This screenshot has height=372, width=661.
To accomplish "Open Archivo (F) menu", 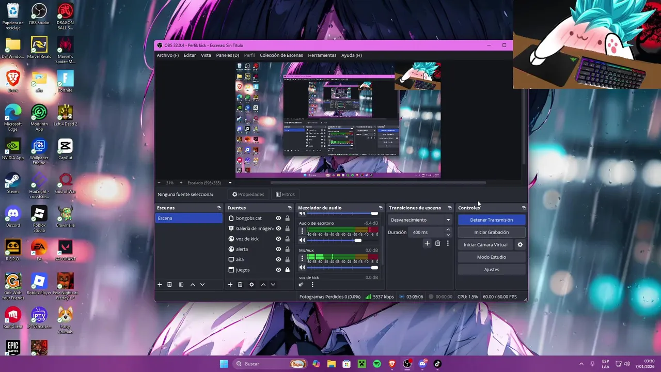I will point(168,55).
